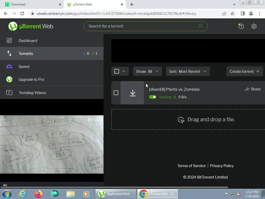The height and width of the screenshot is (199, 265).
Task: Open the browser side panel icon
Action: pos(243,13)
